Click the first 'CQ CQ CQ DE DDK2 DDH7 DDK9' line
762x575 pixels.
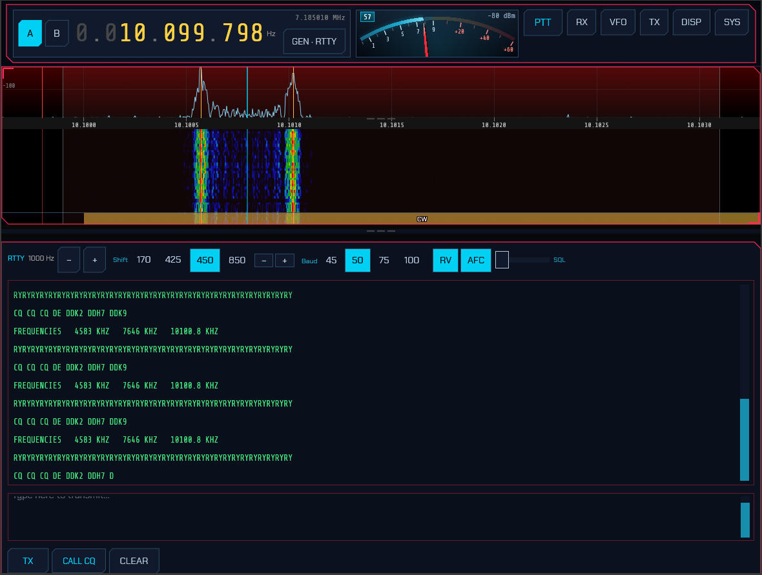click(70, 313)
